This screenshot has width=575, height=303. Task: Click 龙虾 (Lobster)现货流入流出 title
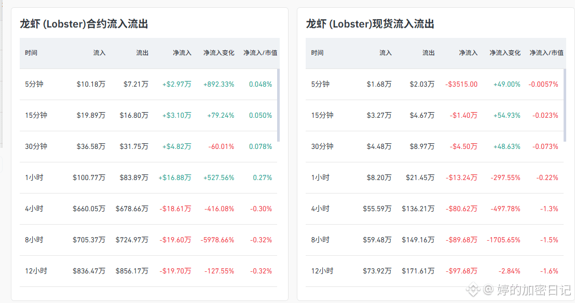click(x=370, y=24)
